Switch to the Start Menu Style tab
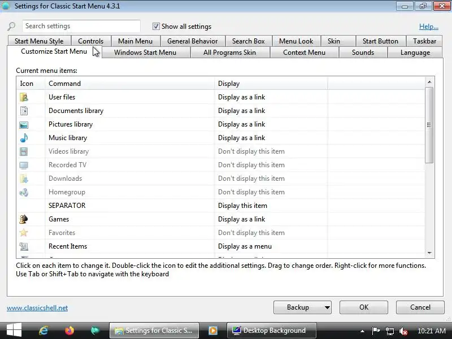The width and height of the screenshot is (452, 339). tap(39, 41)
